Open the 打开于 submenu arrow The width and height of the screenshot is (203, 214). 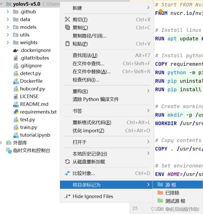[148, 142]
